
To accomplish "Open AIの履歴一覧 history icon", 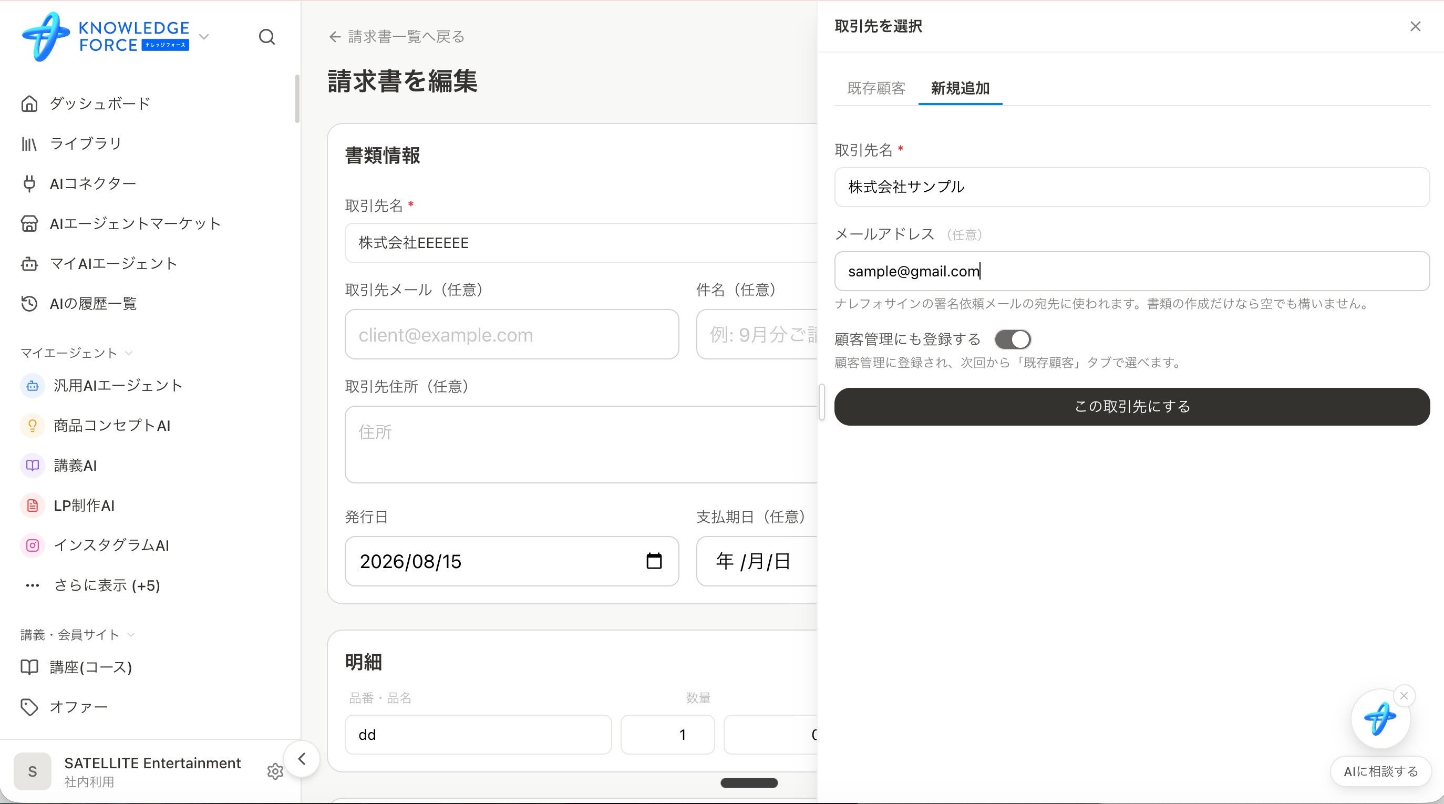I will (29, 304).
